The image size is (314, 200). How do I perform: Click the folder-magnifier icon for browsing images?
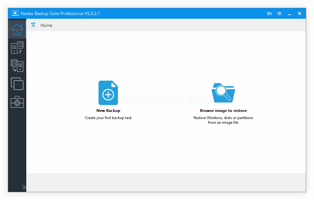pyautogui.click(x=223, y=92)
